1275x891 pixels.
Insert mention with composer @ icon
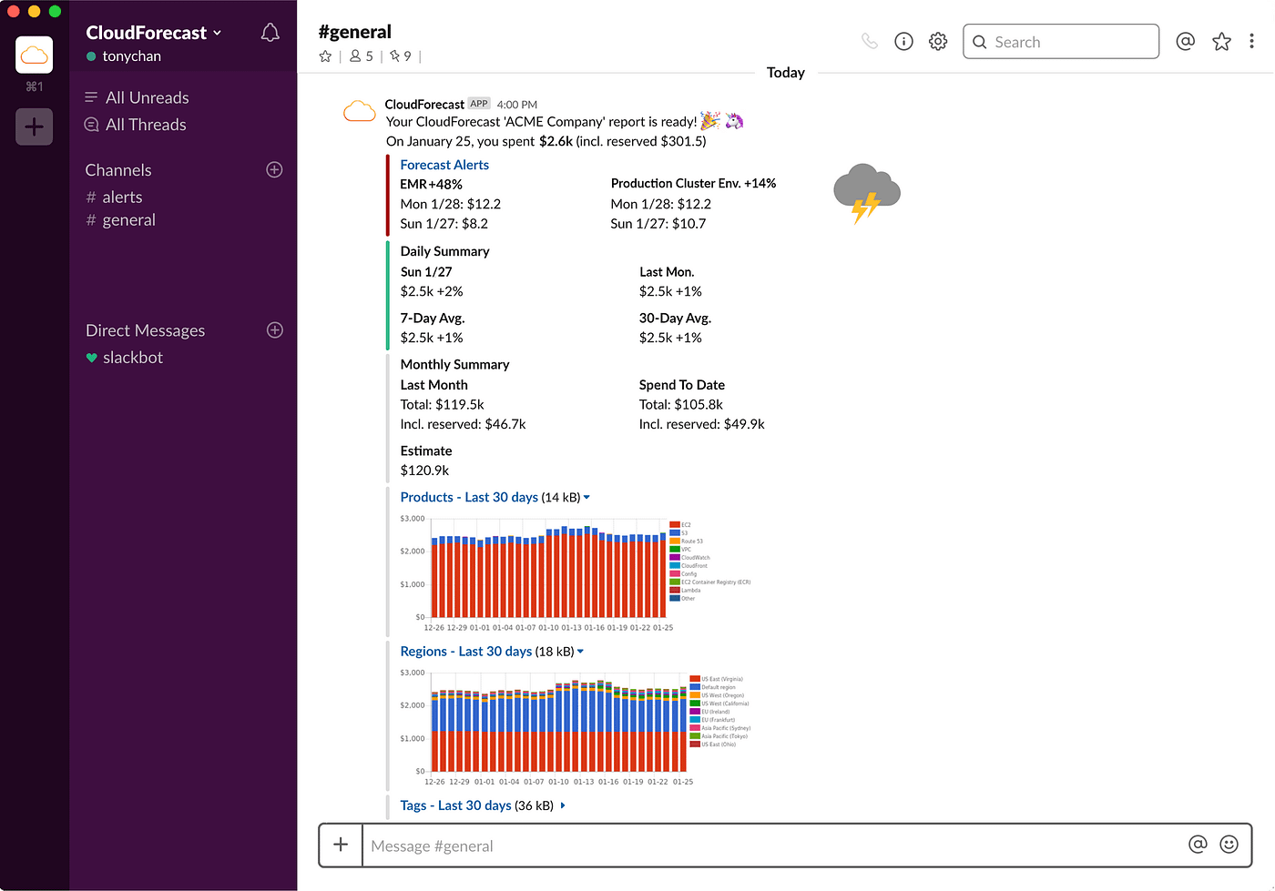pyautogui.click(x=1198, y=845)
